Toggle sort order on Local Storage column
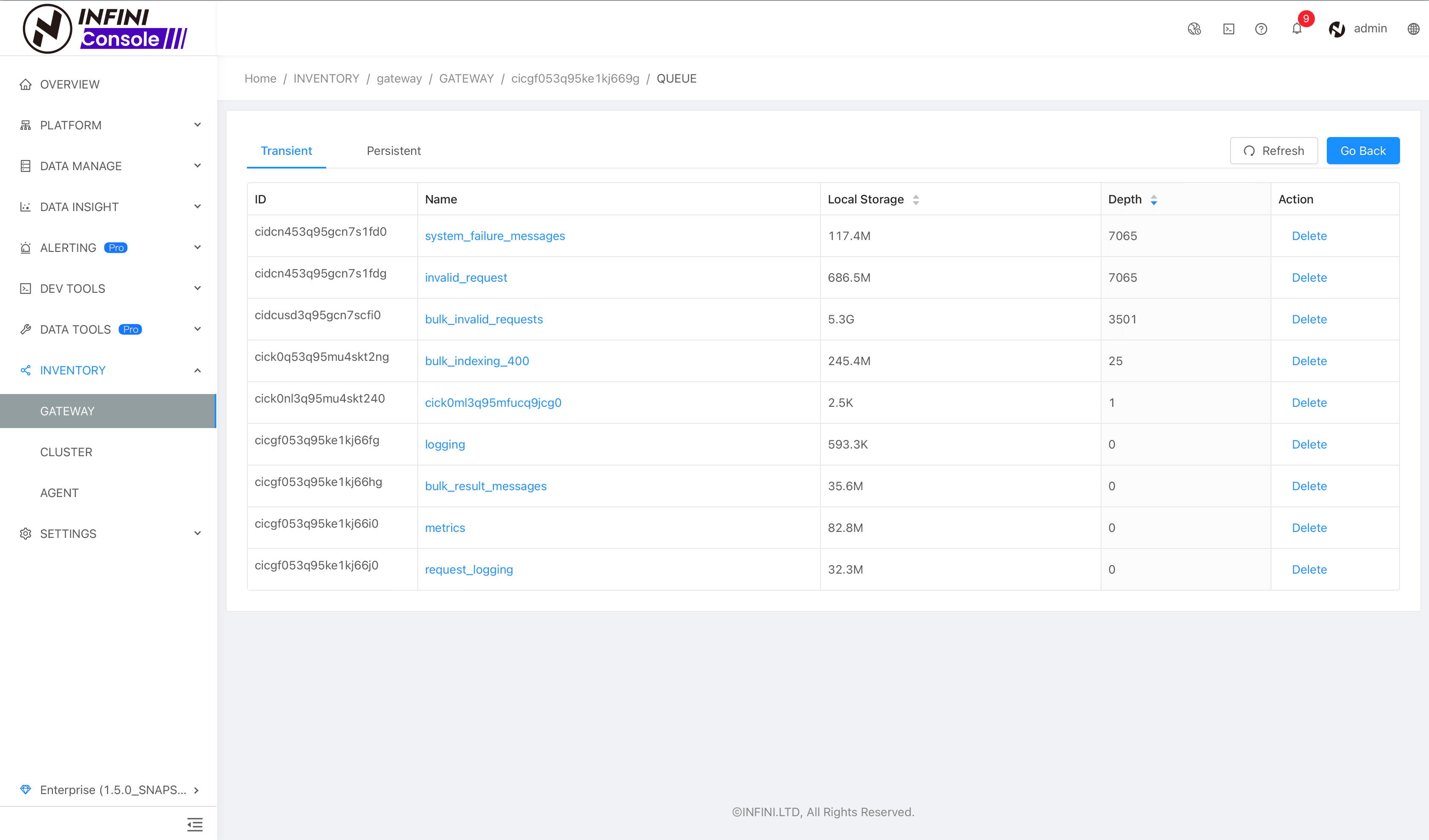This screenshot has width=1429, height=840. (x=915, y=199)
